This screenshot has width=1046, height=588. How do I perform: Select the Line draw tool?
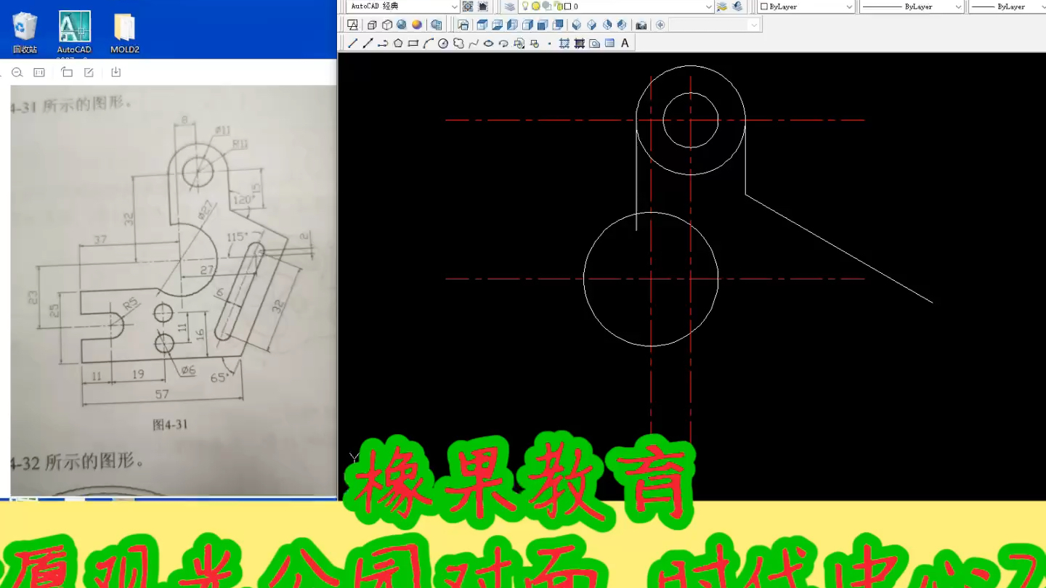pos(353,44)
